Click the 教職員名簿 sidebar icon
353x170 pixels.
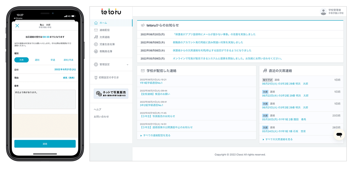[x=96, y=51]
